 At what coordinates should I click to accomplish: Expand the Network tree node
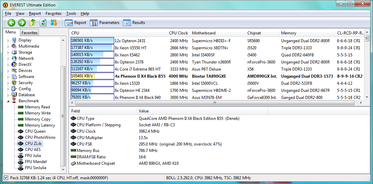pyautogui.click(x=8, y=58)
